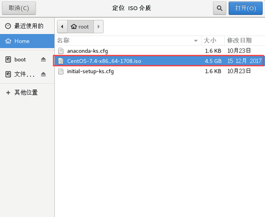Select the initial-setup-ks.cfg file

click(159, 71)
